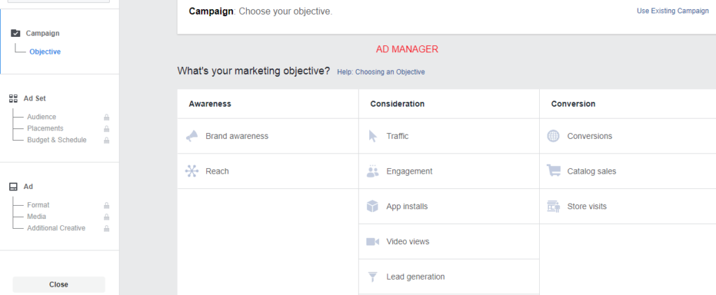This screenshot has height=295, width=716.
Task: Click the App installs box icon
Action: [x=373, y=206]
